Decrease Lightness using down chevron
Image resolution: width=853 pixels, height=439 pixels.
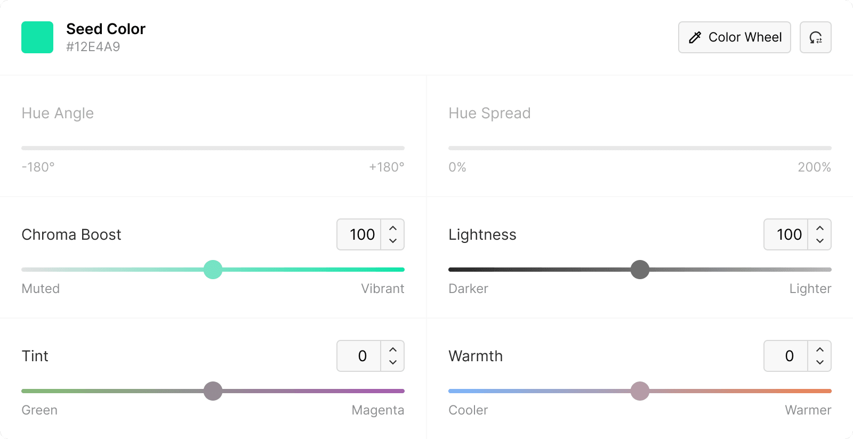(x=820, y=241)
